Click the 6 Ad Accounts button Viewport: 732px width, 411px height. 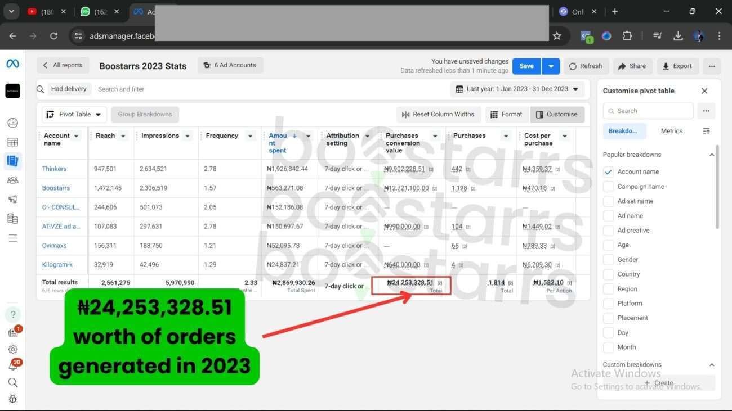pos(230,65)
